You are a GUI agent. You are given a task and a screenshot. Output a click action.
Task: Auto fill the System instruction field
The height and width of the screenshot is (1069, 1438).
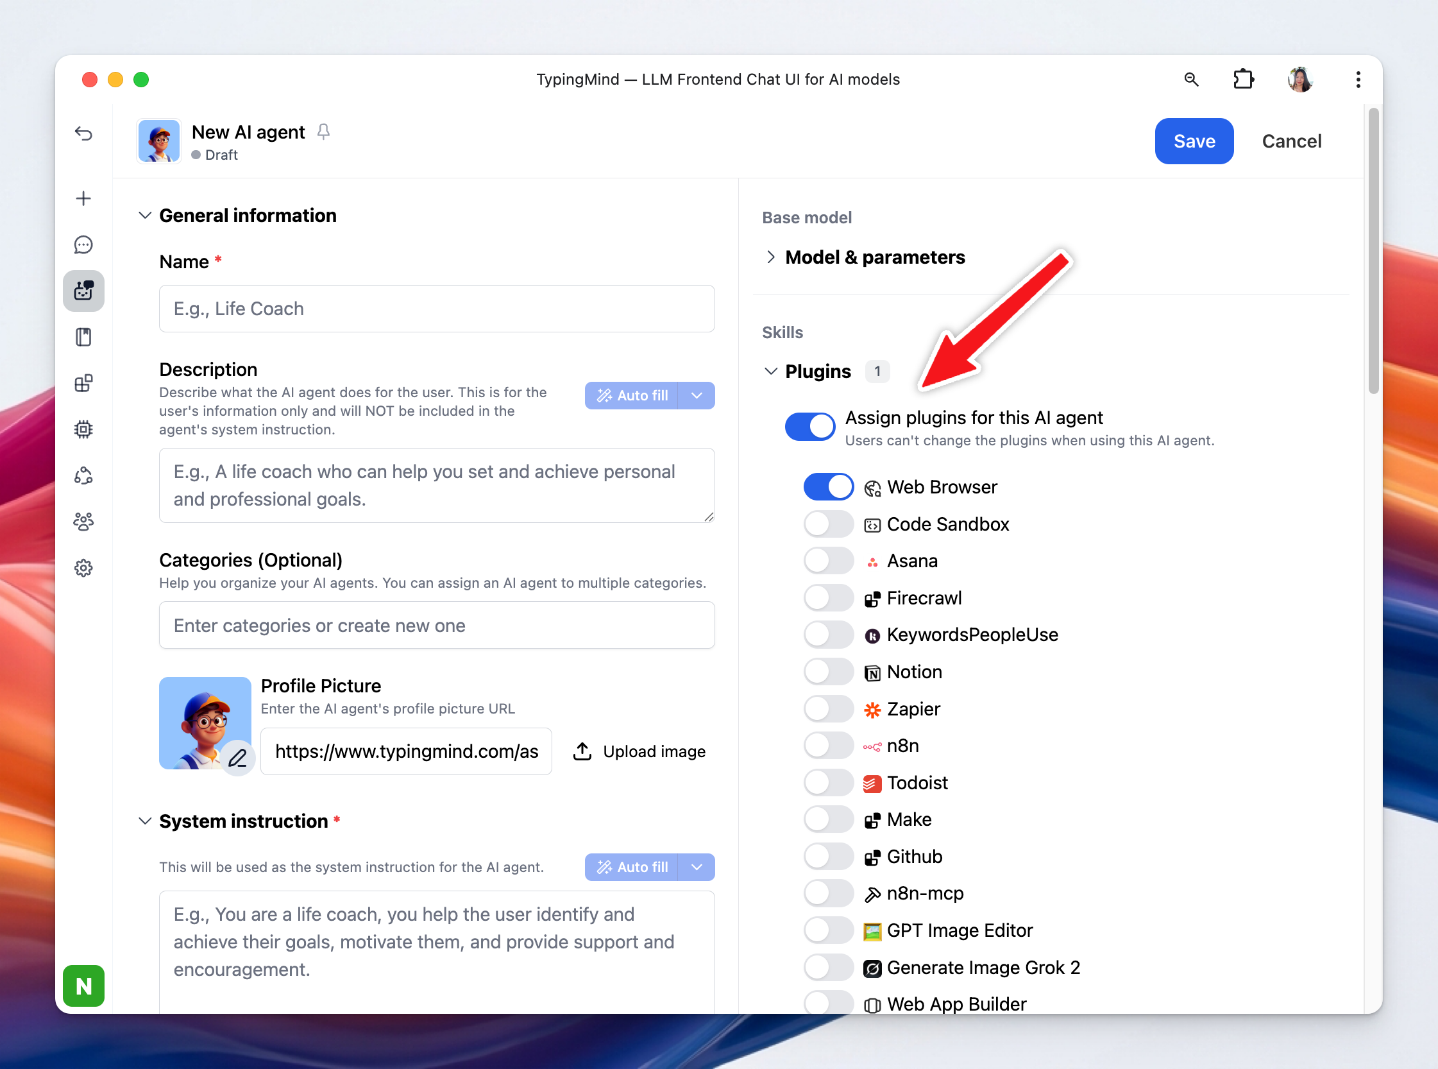631,867
